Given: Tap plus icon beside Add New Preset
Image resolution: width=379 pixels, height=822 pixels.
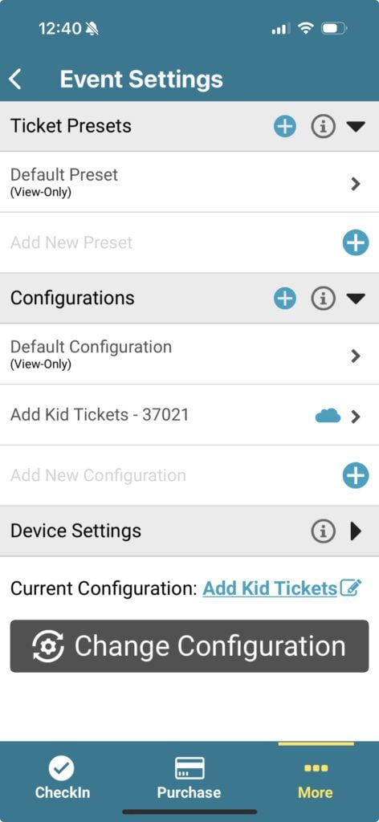Looking at the screenshot, I should pyautogui.click(x=356, y=242).
